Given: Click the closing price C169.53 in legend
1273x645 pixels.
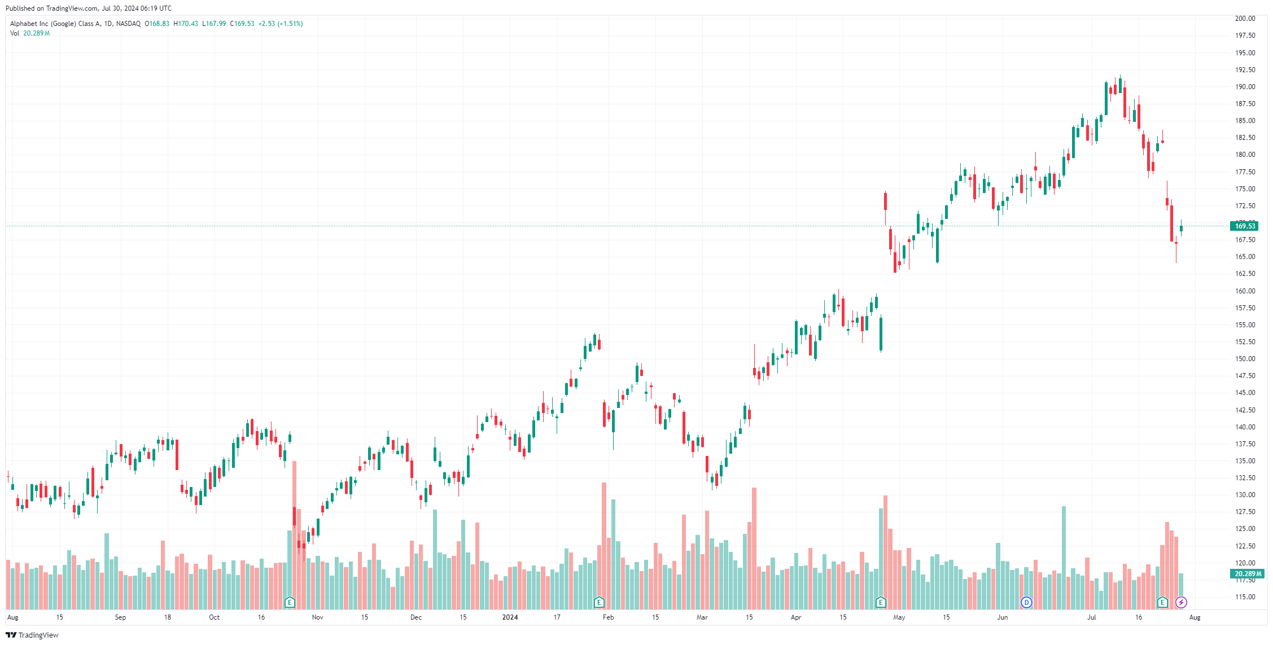Looking at the screenshot, I should (x=242, y=24).
